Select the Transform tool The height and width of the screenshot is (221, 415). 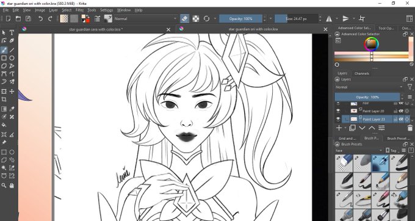[x=4, y=92]
